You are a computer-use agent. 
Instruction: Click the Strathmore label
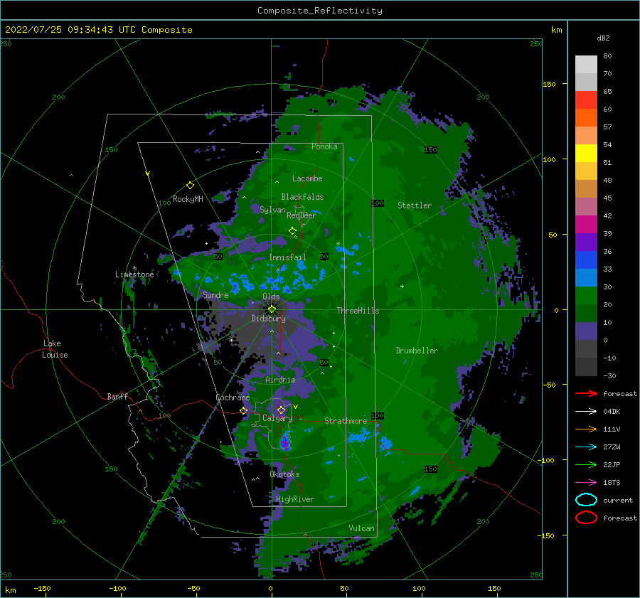(346, 421)
